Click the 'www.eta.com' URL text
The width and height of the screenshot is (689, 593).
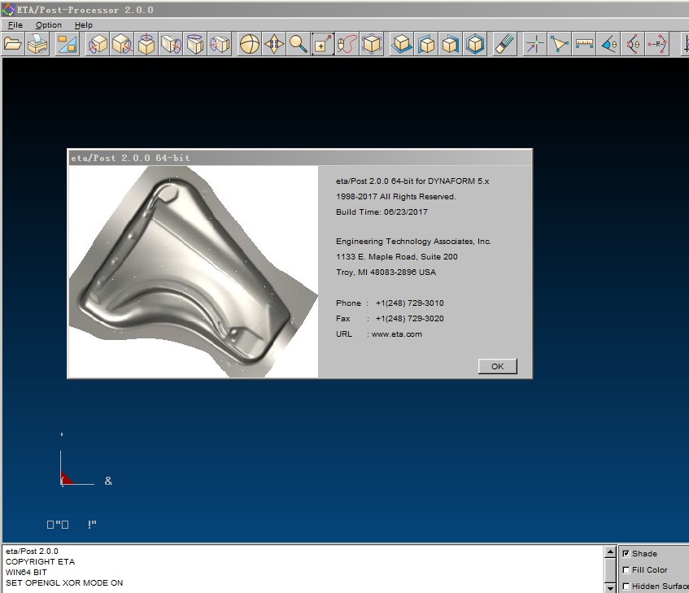tap(397, 334)
